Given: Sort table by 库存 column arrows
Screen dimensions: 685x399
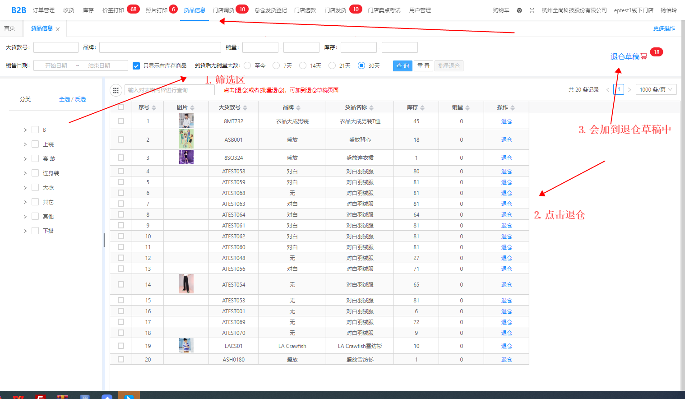Looking at the screenshot, I should point(422,108).
